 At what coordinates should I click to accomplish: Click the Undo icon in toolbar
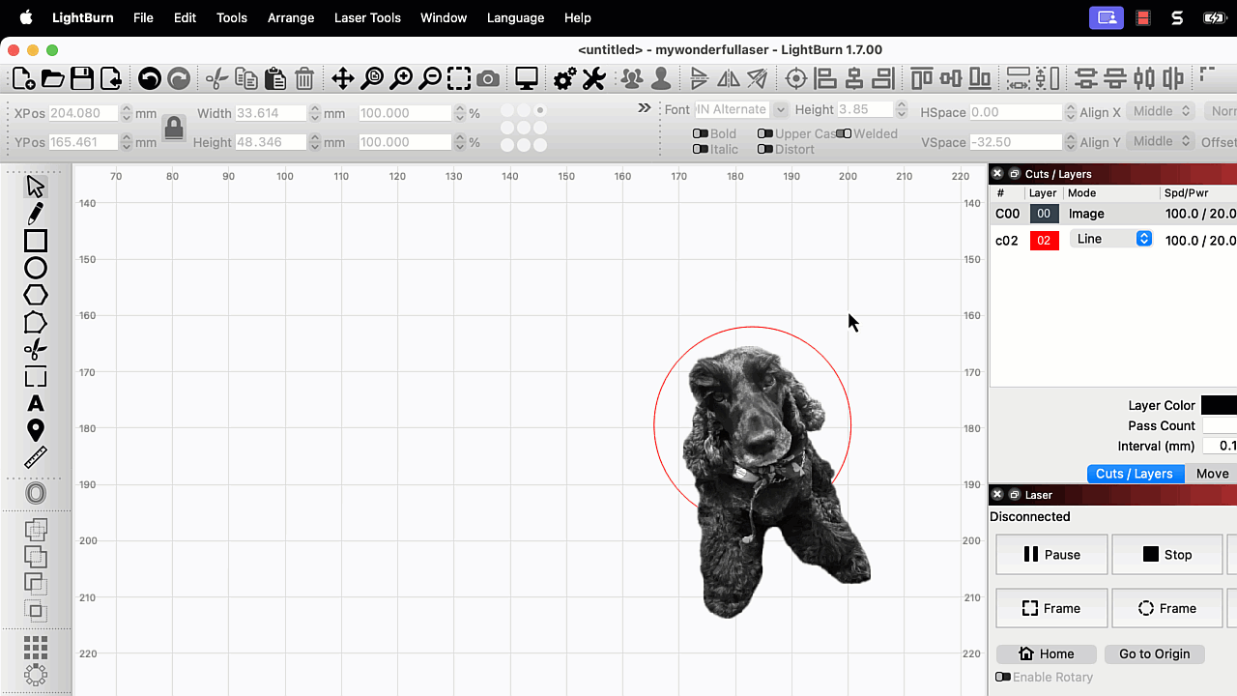149,79
